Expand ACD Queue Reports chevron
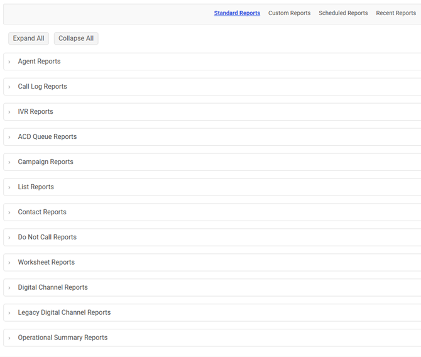421x357 pixels. point(9,137)
